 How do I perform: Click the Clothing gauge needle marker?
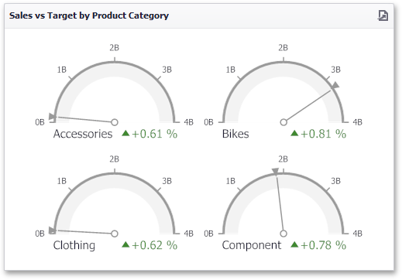click(x=52, y=230)
